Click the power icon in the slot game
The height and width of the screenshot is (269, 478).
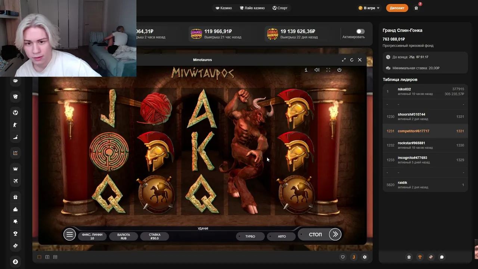(x=339, y=70)
